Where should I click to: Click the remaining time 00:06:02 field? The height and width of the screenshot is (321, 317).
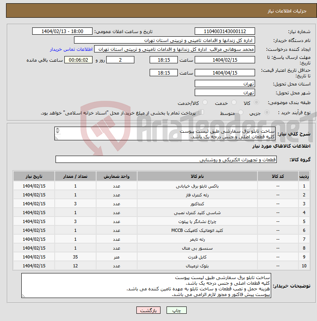point(78,60)
